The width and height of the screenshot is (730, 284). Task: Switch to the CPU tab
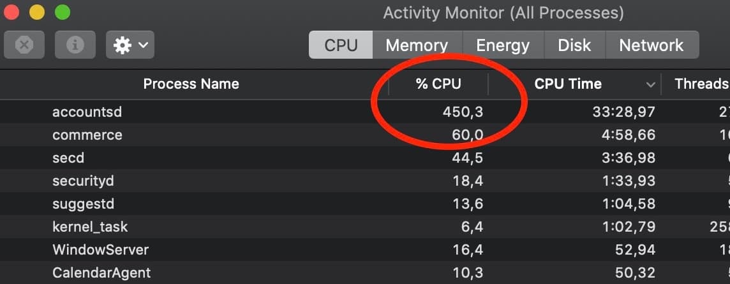tap(341, 45)
